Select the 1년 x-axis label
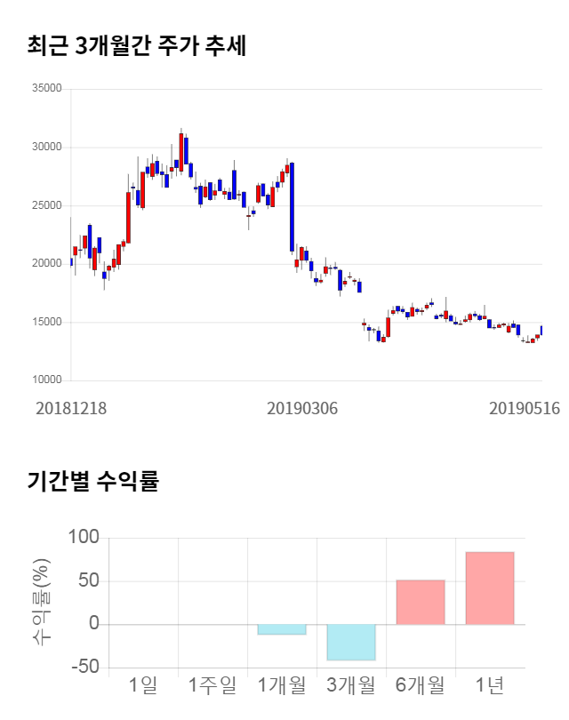 tap(489, 685)
